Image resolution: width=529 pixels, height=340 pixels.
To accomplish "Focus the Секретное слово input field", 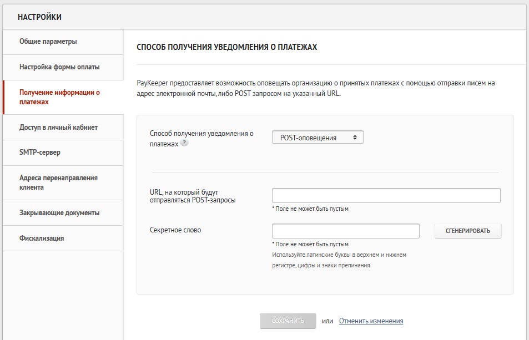I will (x=345, y=231).
